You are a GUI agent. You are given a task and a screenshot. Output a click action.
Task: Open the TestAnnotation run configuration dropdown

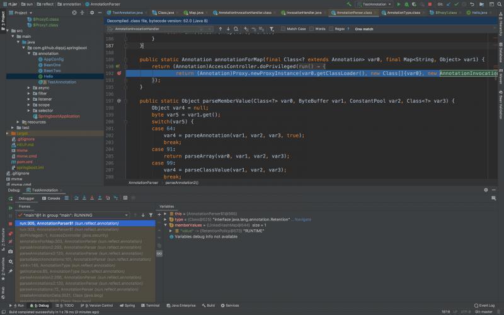pos(375,4)
